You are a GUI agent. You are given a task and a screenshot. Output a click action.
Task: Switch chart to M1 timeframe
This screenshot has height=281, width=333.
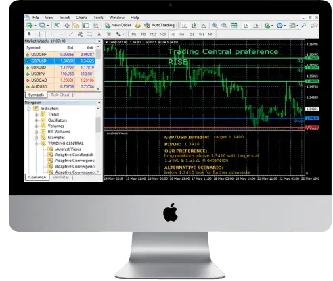click(x=134, y=34)
